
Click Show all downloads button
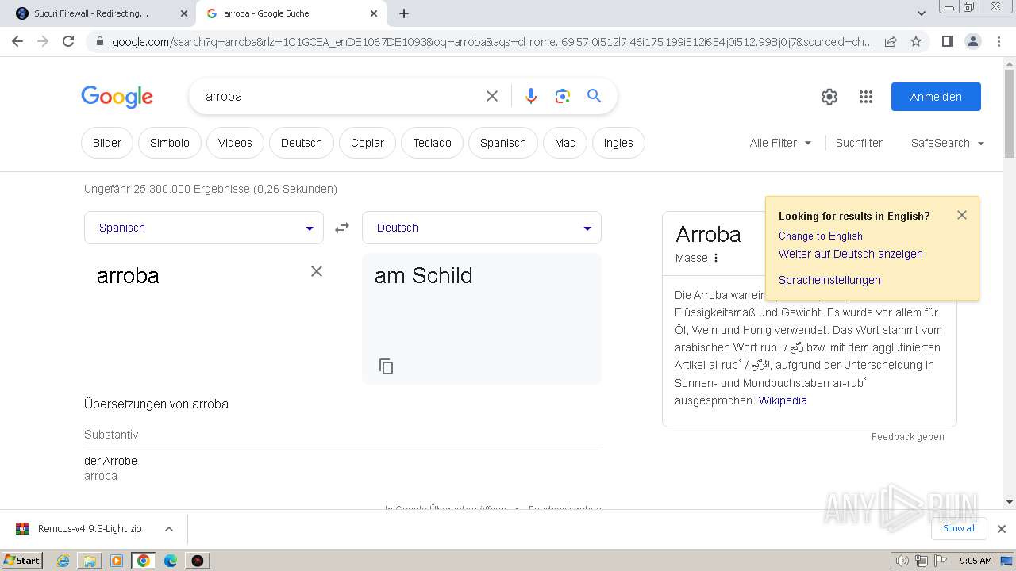pyautogui.click(x=959, y=528)
